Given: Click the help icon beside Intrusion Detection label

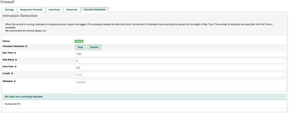Looking at the screenshot, I should tap(27, 46).
